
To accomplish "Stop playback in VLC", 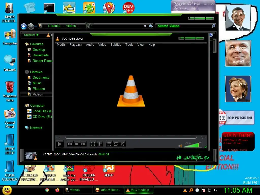I will [77, 144].
